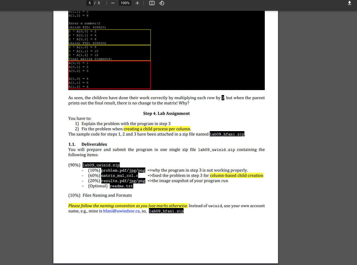
Task: Click the highlighted creating a child process text
Action: [x=157, y=129]
